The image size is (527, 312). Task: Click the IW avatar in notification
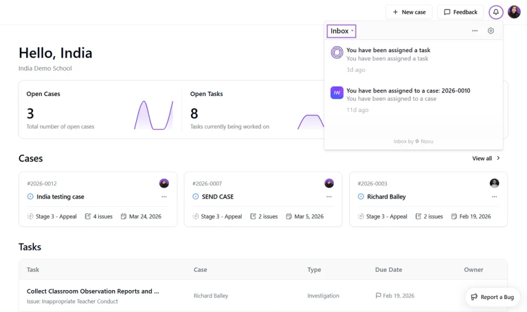[x=337, y=93]
